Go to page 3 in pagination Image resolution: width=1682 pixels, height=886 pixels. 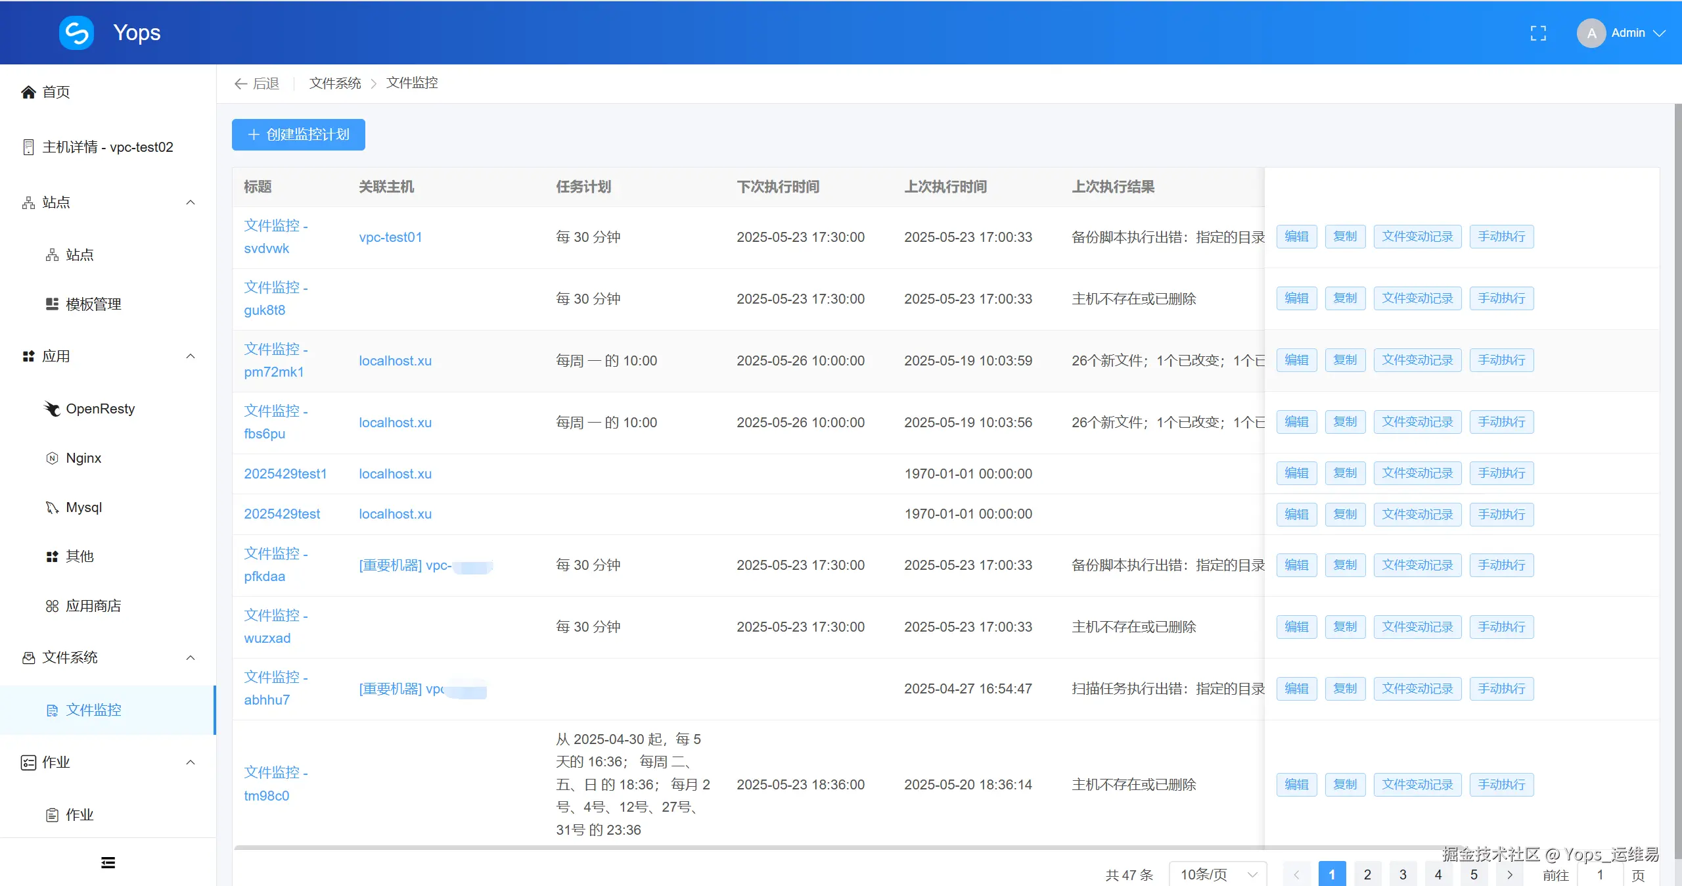click(1403, 875)
